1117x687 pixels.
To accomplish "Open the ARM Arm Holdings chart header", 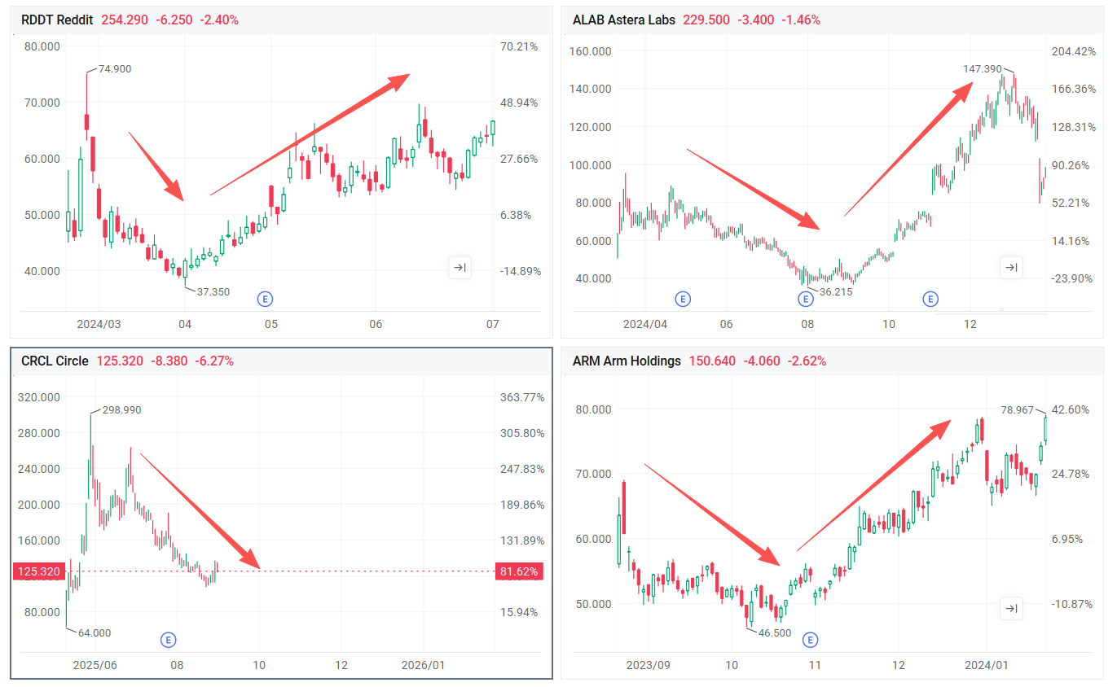I will point(627,361).
